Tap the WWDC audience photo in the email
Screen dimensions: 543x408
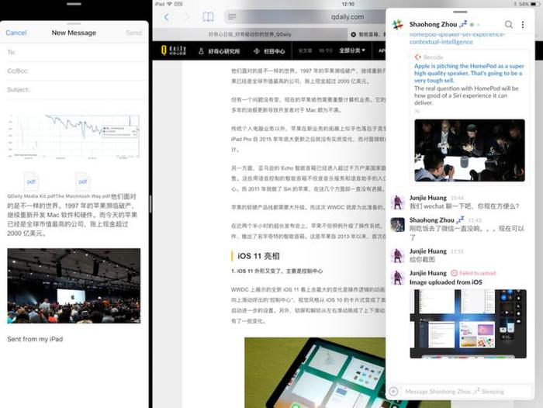74,285
